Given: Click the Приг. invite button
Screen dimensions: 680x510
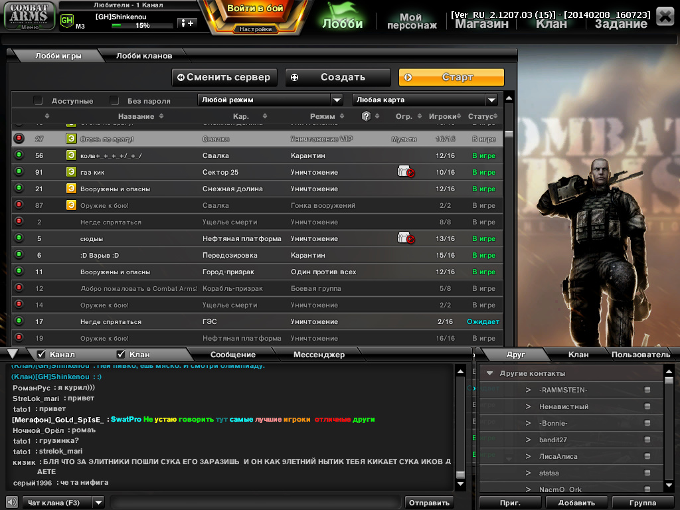Looking at the screenshot, I should coord(510,503).
